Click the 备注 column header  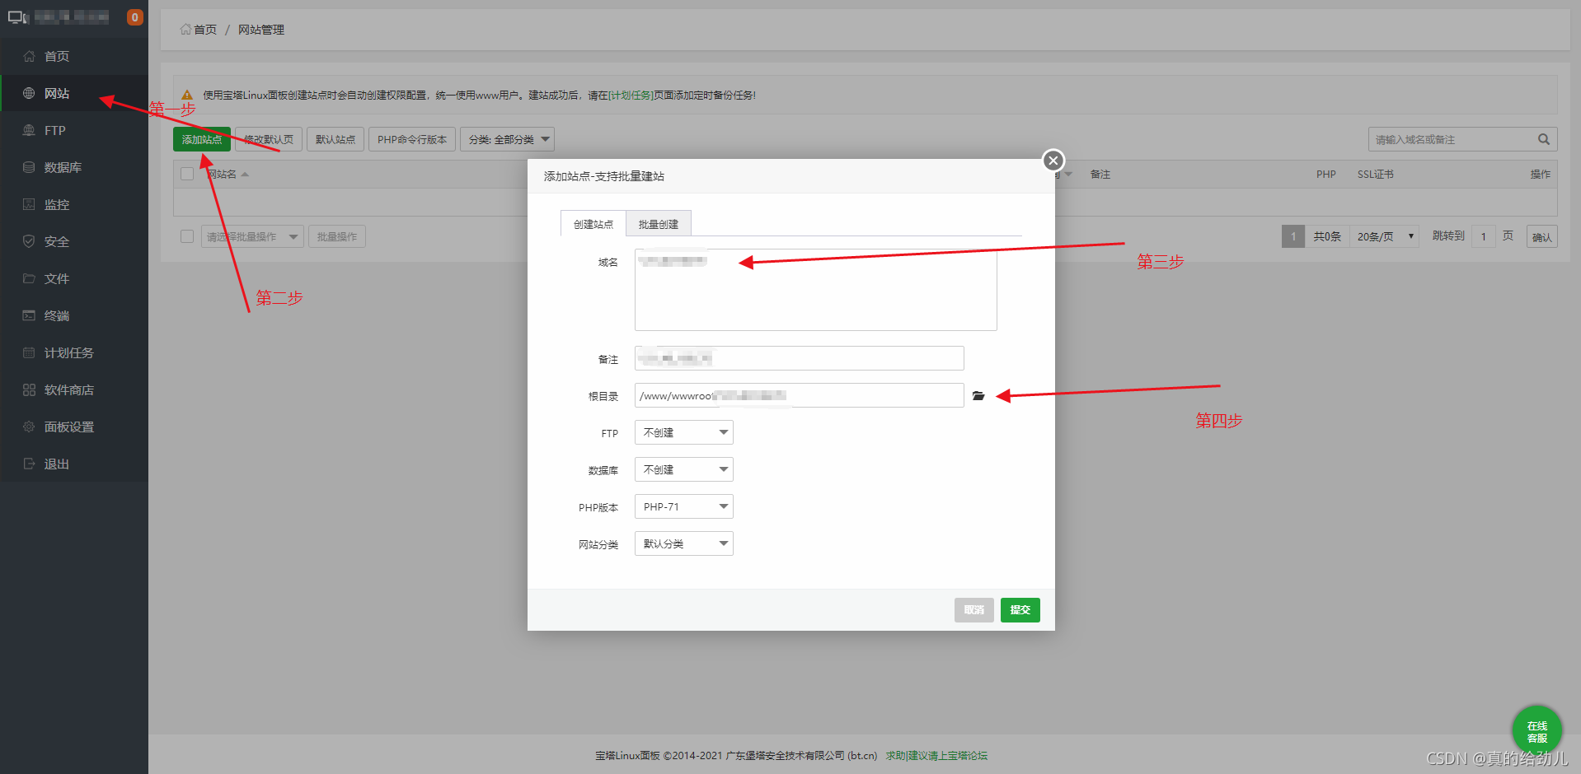tap(1100, 174)
